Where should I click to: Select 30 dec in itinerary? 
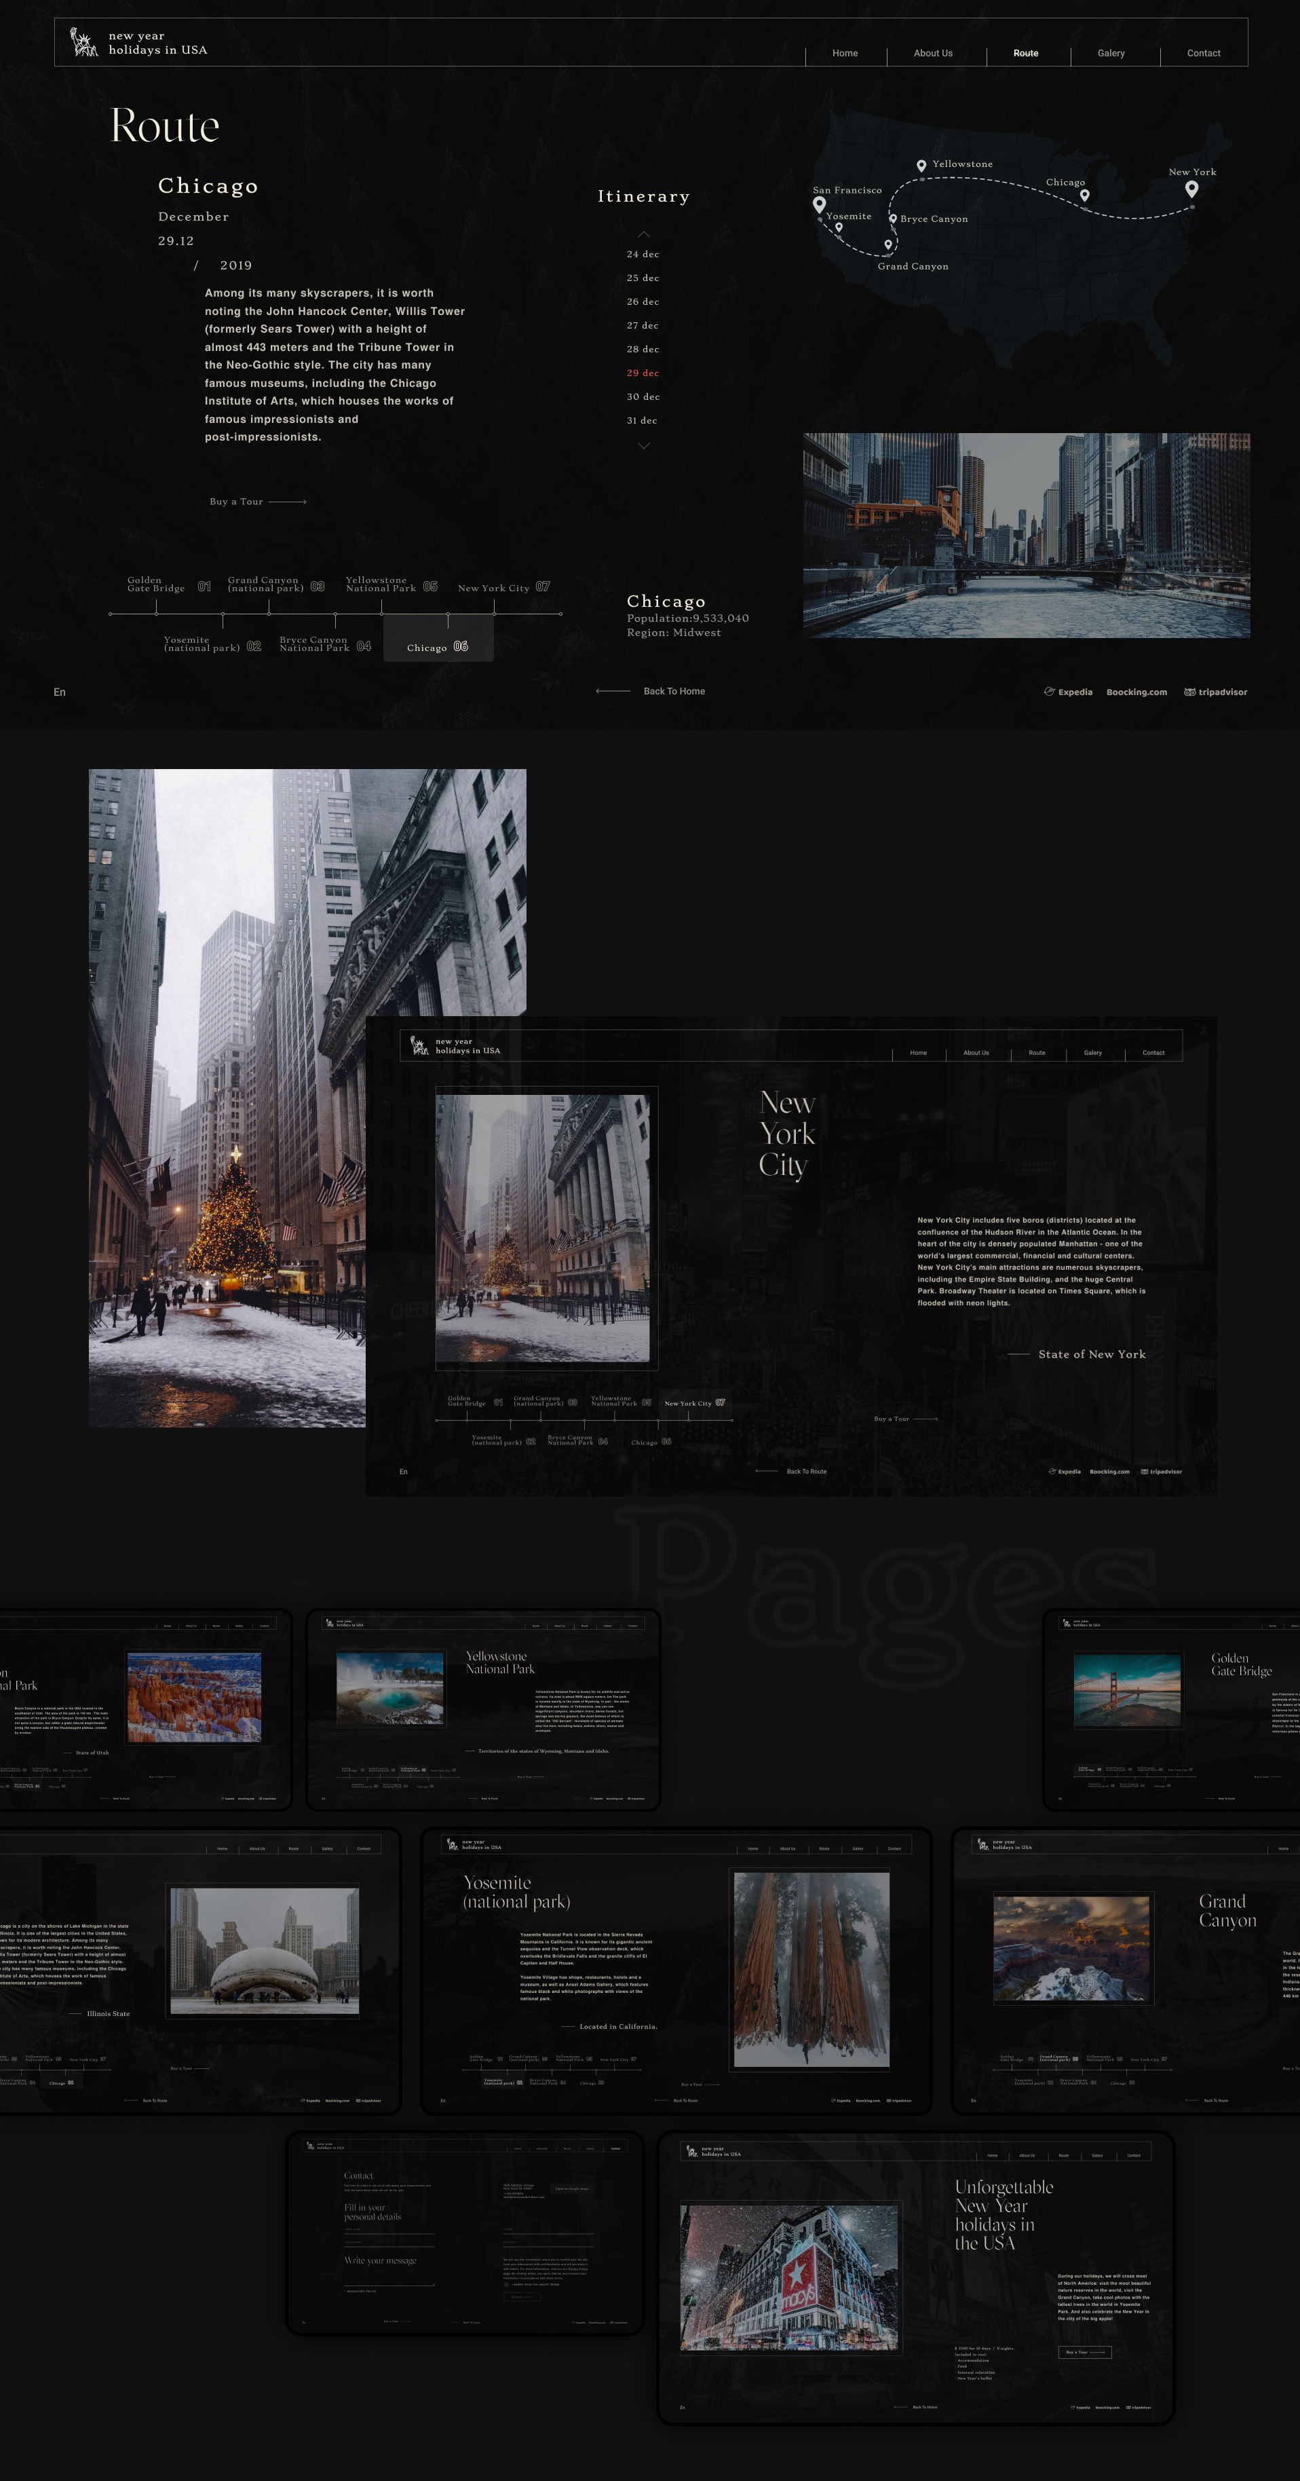(x=643, y=397)
